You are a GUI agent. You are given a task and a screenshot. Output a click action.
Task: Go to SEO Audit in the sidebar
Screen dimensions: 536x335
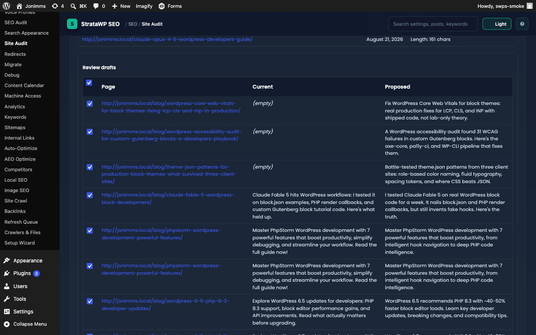point(16,22)
